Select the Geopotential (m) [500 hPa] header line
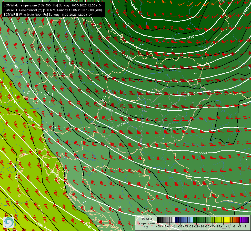 [53, 10]
